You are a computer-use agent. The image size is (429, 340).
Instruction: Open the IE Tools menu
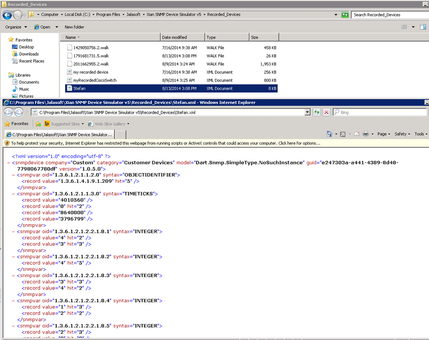(421, 134)
